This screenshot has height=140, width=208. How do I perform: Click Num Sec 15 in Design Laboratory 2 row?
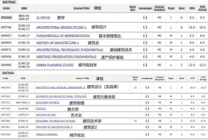point(135,88)
